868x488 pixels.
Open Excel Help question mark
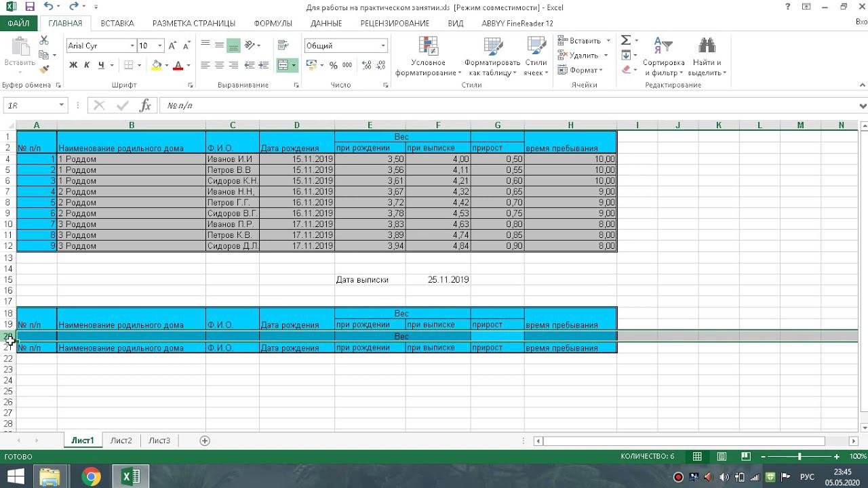pos(787,7)
